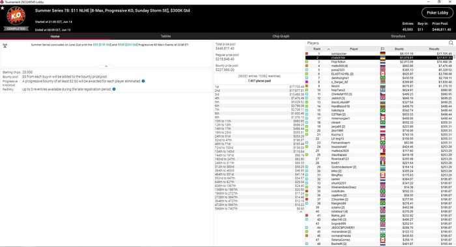Click magenta color tag beside x_Sergei_92
The width and height of the screenshot is (456, 247).
pyautogui.click(x=307, y=82)
